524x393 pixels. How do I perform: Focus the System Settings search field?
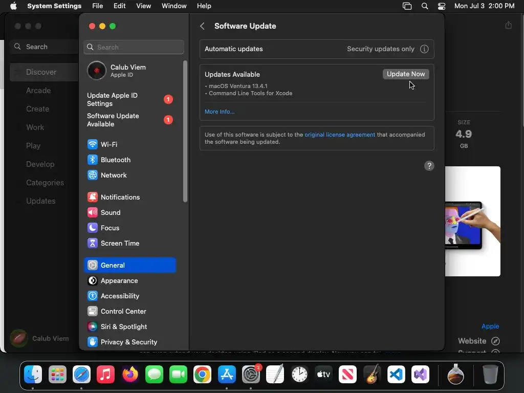pos(134,47)
